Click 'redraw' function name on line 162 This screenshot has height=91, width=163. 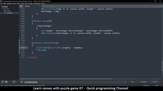tap(46, 21)
